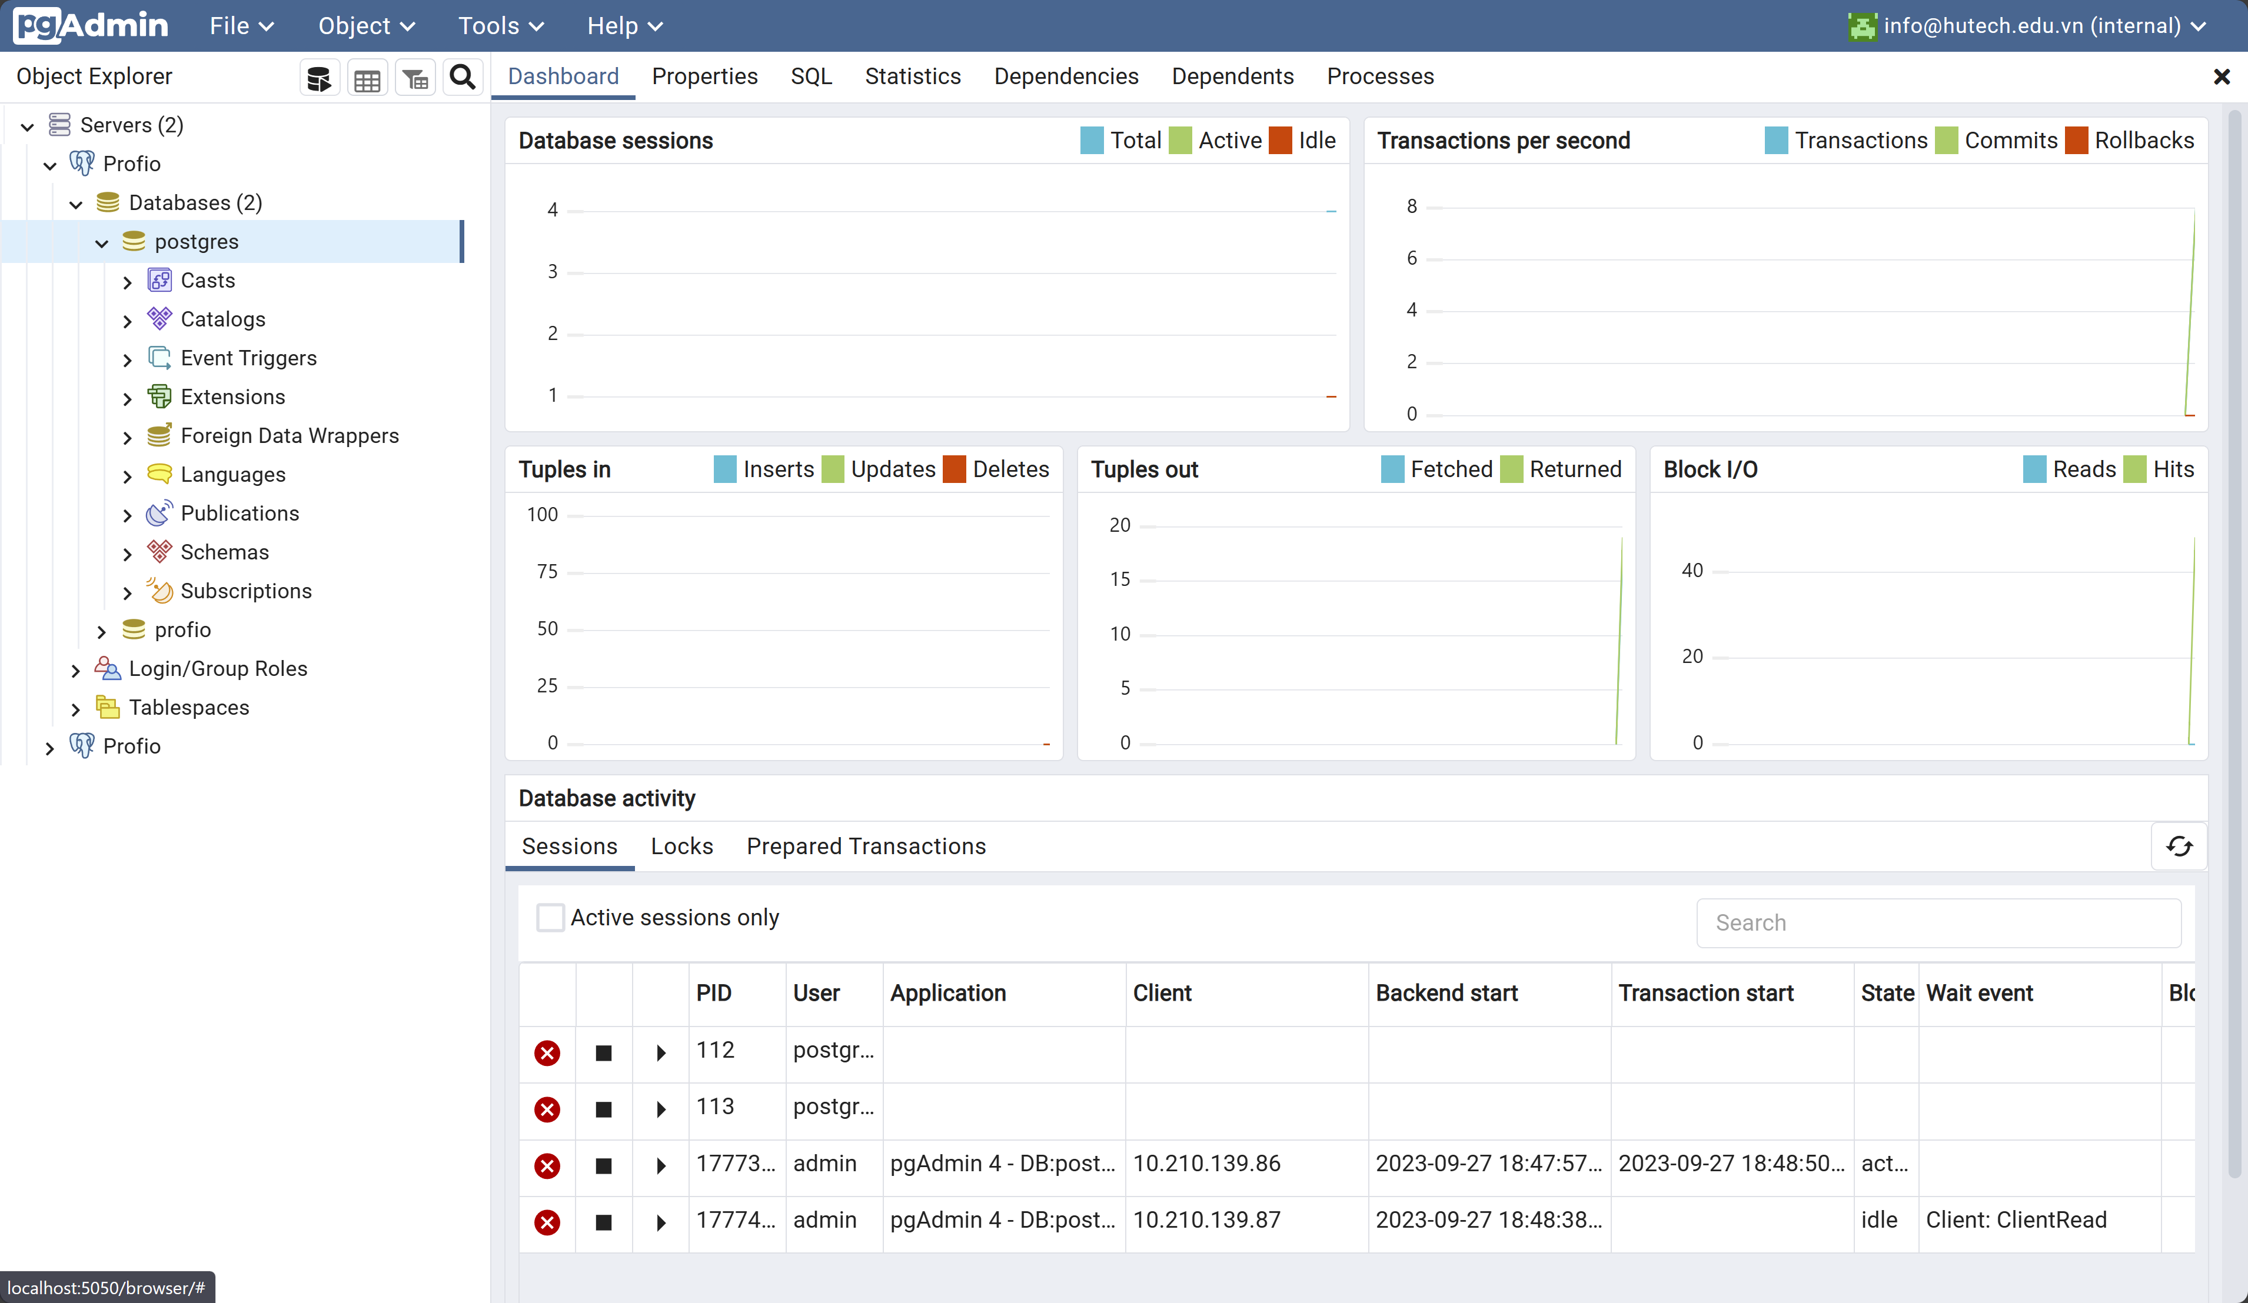2248x1303 pixels.
Task: Click the Filtered Rows toolbar icon
Action: (415, 78)
